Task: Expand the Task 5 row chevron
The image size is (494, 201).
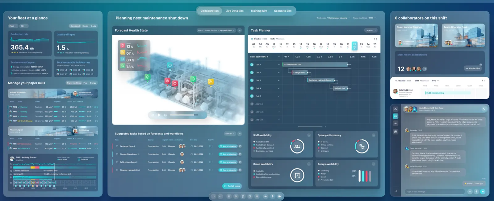Action: click(x=278, y=96)
